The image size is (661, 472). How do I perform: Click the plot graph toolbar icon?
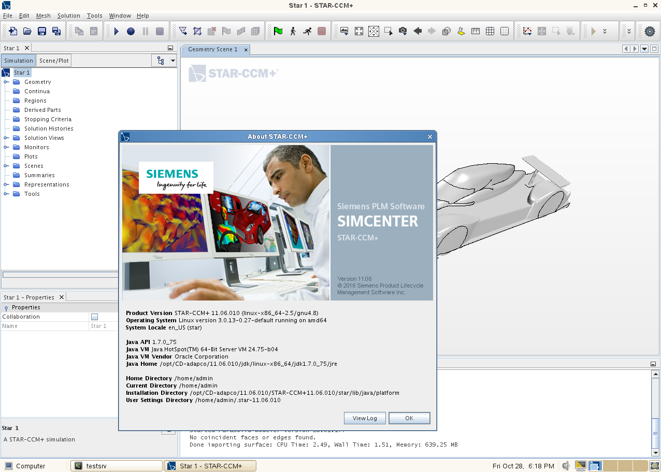coord(527,31)
